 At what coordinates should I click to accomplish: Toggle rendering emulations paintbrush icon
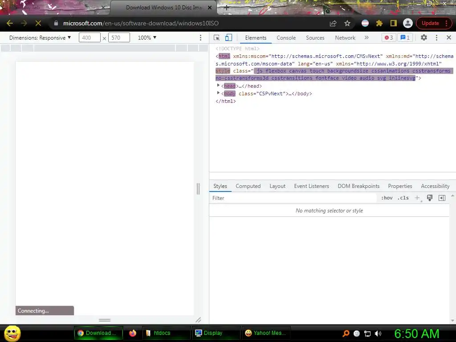point(430,198)
